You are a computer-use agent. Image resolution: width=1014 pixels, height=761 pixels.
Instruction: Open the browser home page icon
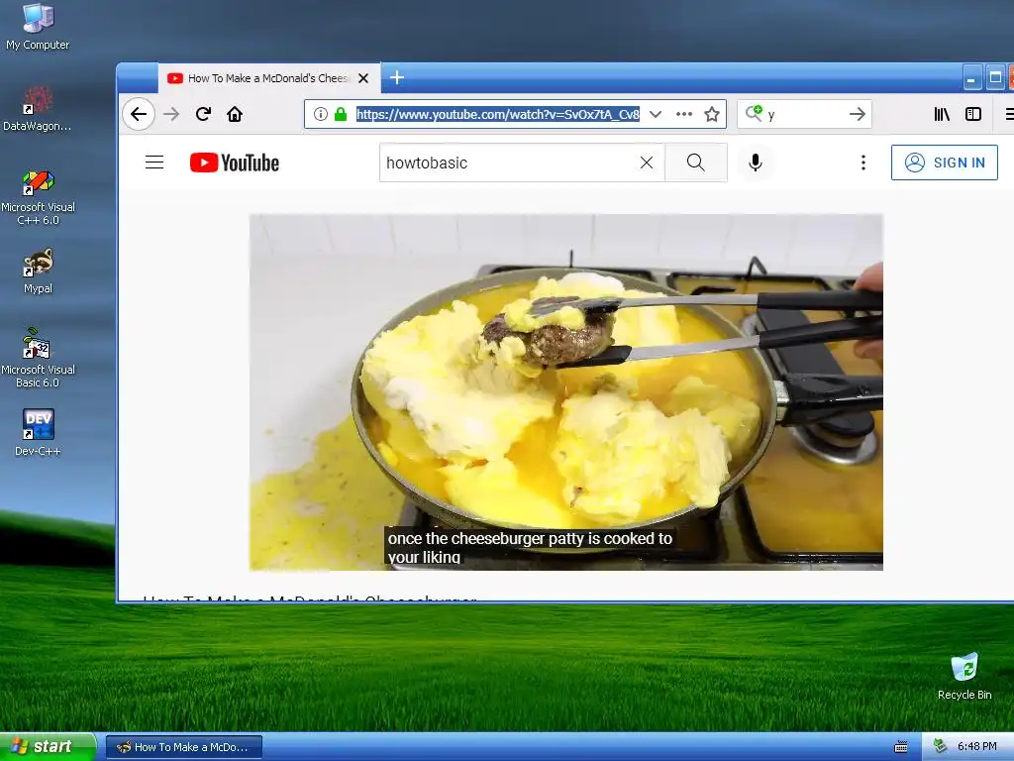[x=235, y=115]
